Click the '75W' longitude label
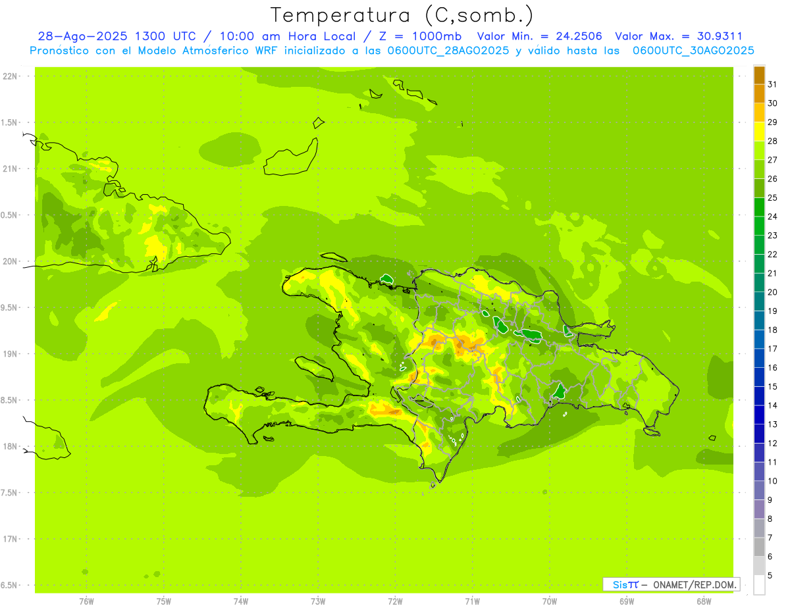 [164, 601]
